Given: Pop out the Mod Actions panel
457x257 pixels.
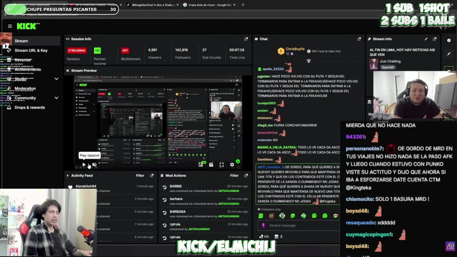Looking at the screenshot, I should [246, 176].
